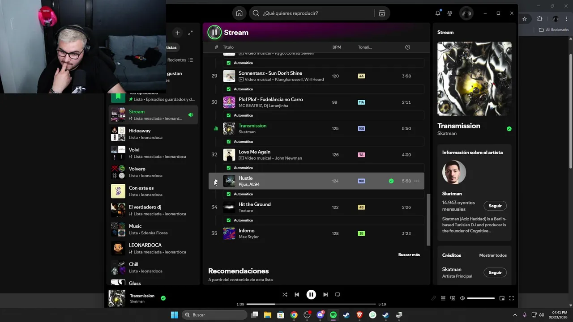Sort by the duration clock column icon
This screenshot has height=322, width=573.
click(x=407, y=47)
